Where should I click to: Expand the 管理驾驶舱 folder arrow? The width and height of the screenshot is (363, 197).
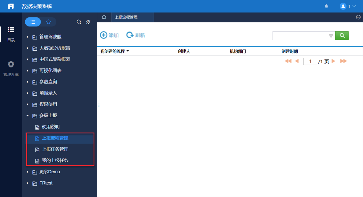click(28, 37)
